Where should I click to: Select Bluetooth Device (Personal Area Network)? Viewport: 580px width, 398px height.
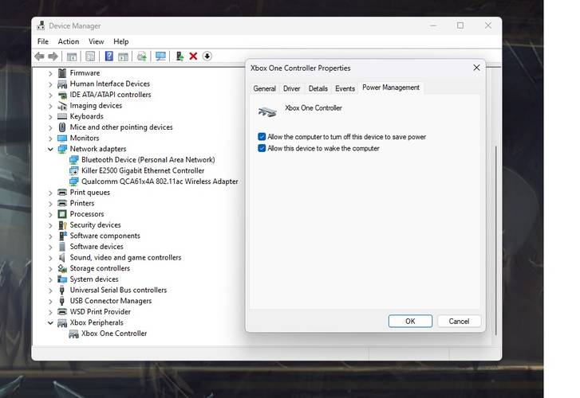point(148,160)
